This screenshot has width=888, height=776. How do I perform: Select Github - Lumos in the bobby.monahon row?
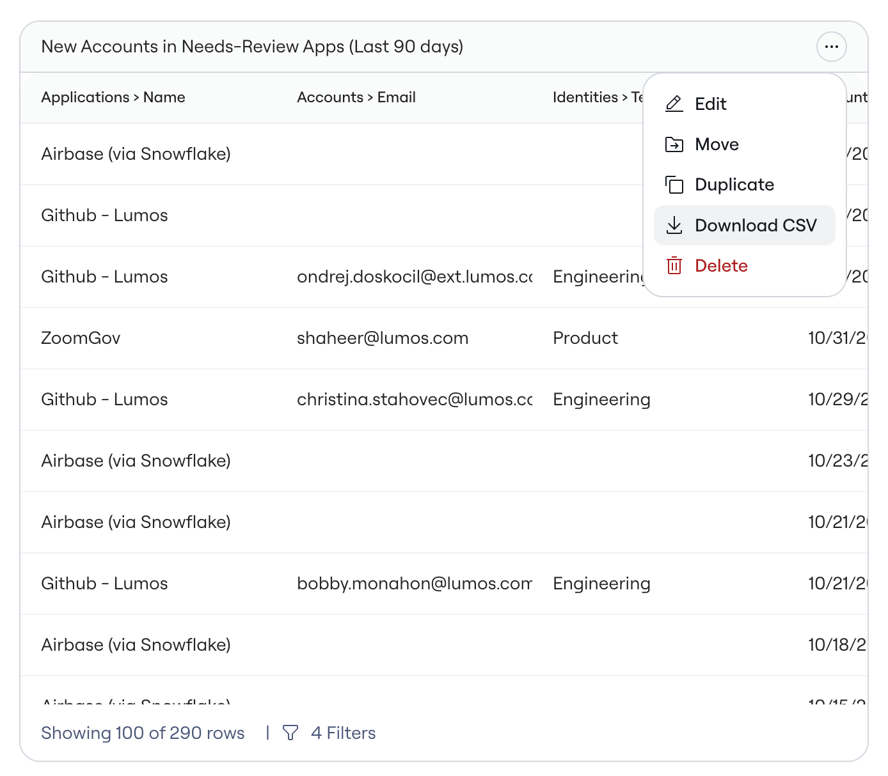tap(104, 584)
